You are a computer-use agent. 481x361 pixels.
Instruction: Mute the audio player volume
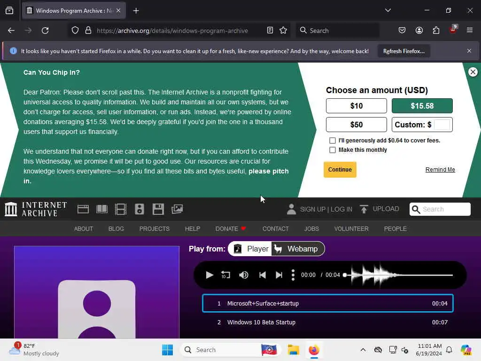pyautogui.click(x=244, y=275)
